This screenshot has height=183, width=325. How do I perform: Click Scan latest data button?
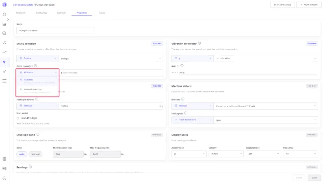tap(282, 4)
